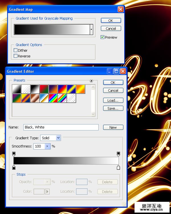The image size is (171, 214).
Task: Open the gradient picker dropdown arrow
Action: coord(91,30)
